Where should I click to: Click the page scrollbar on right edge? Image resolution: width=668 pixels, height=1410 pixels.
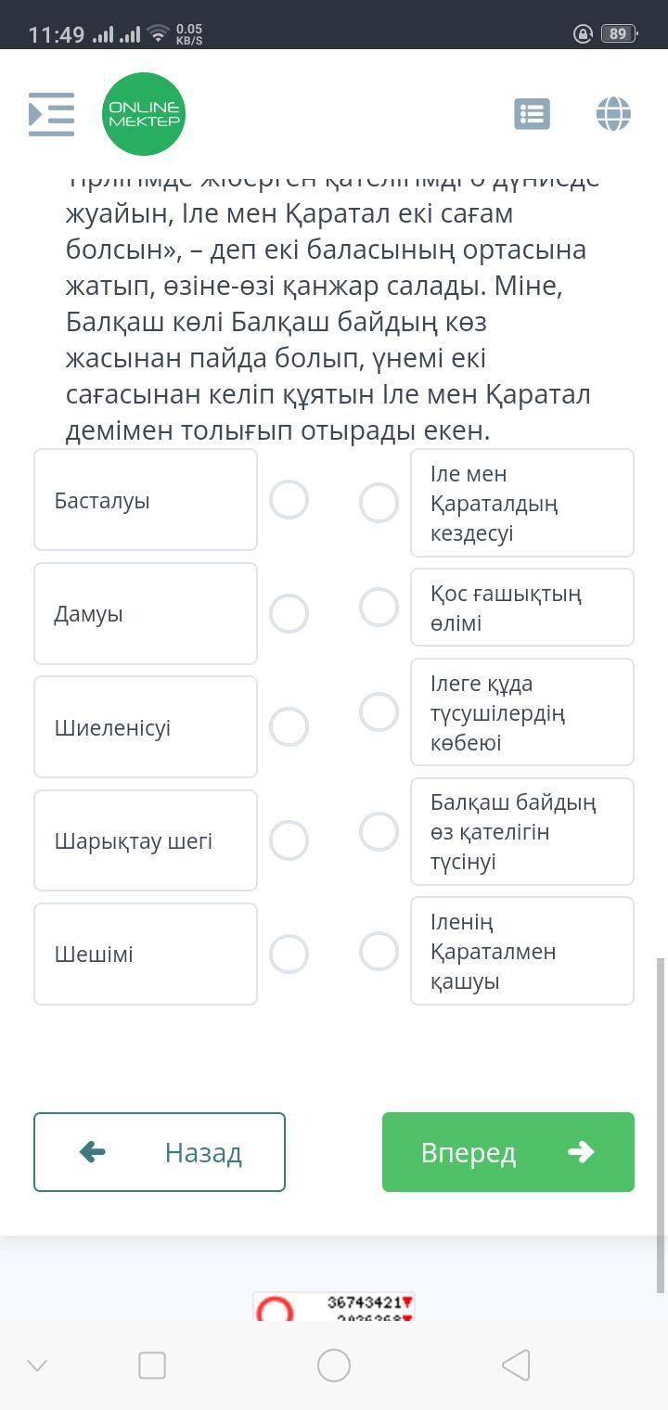click(x=661, y=1122)
